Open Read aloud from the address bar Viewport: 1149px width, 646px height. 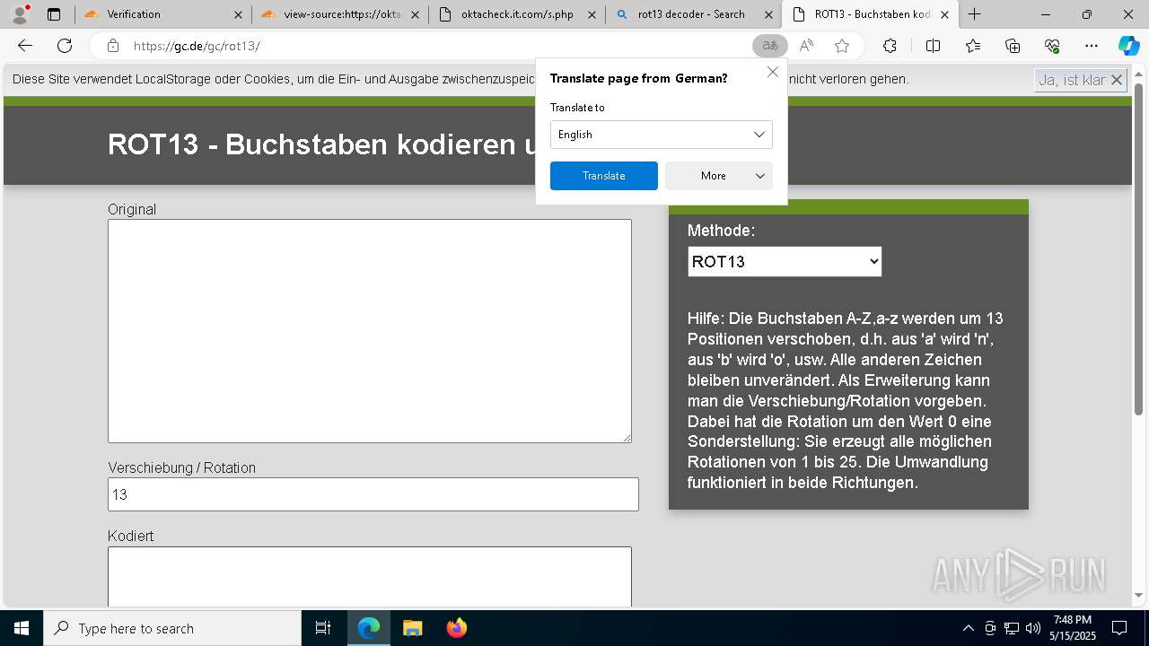pyautogui.click(x=806, y=46)
